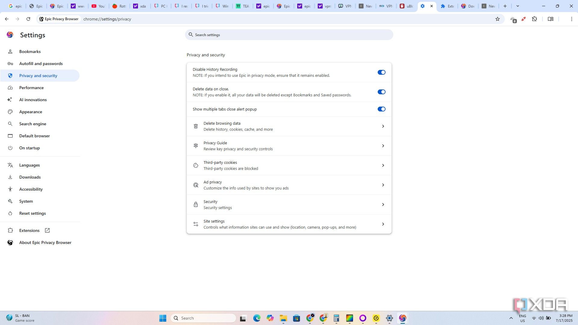Click the trash icon for Delete browsing data
This screenshot has height=325, width=578.
196,126
